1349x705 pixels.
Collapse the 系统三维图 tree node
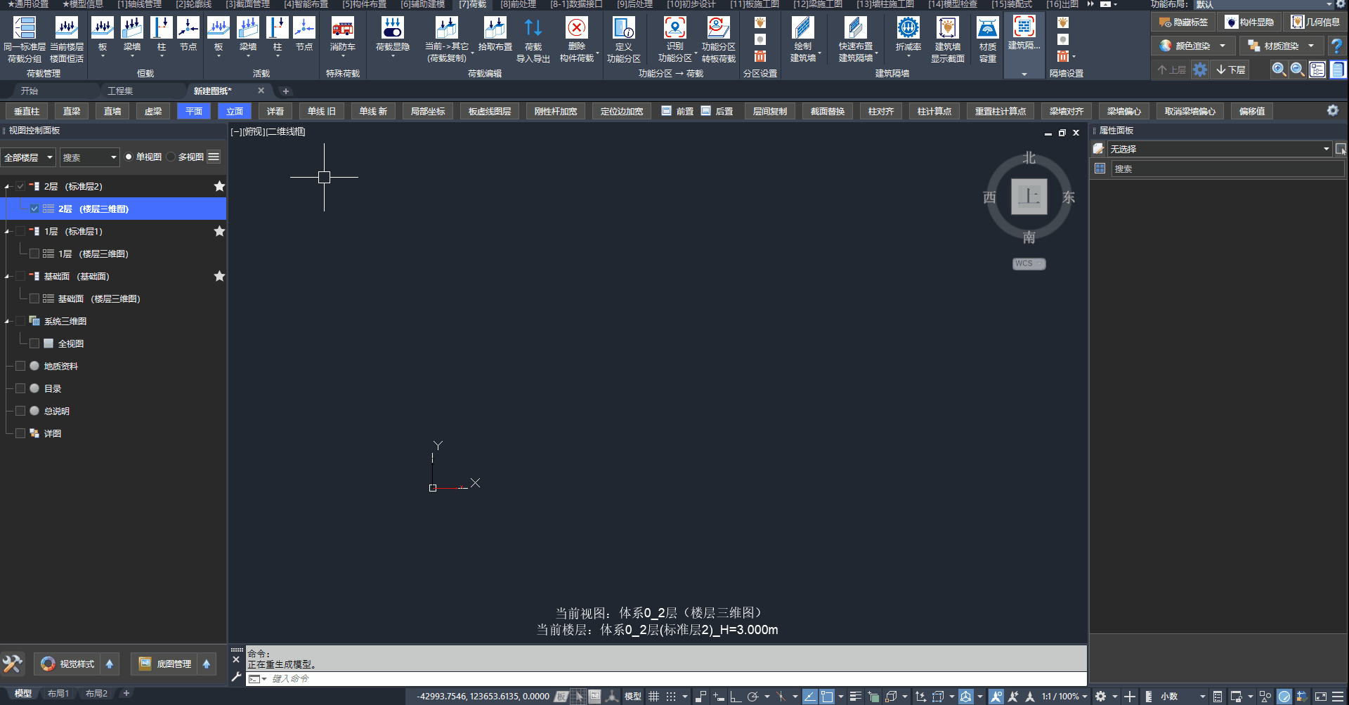[x=7, y=321]
